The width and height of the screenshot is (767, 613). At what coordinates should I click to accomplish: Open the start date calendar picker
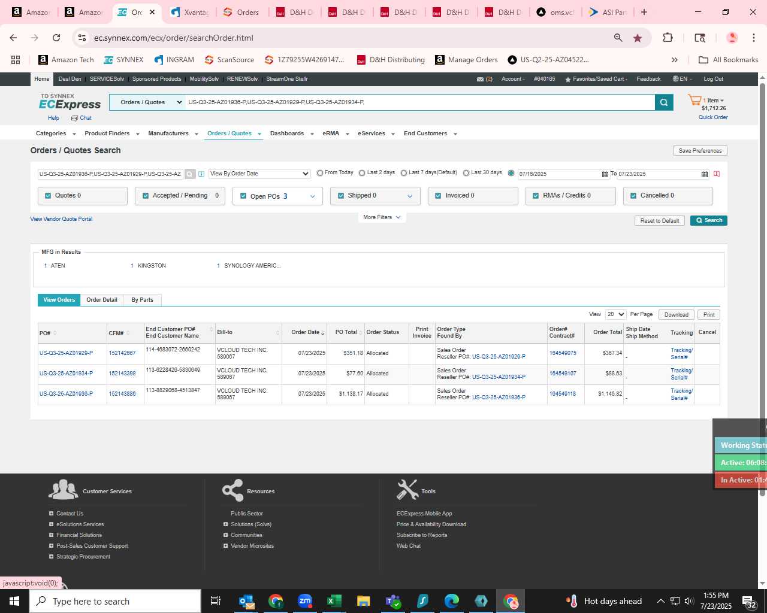coord(605,174)
